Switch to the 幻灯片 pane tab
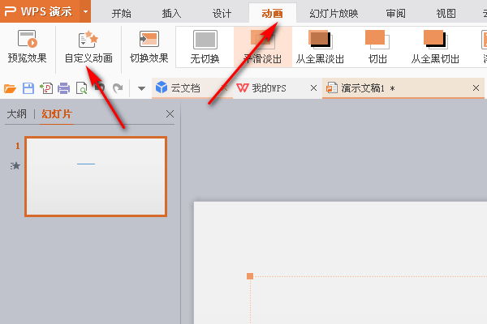Image resolution: width=487 pixels, height=324 pixels. [x=57, y=114]
